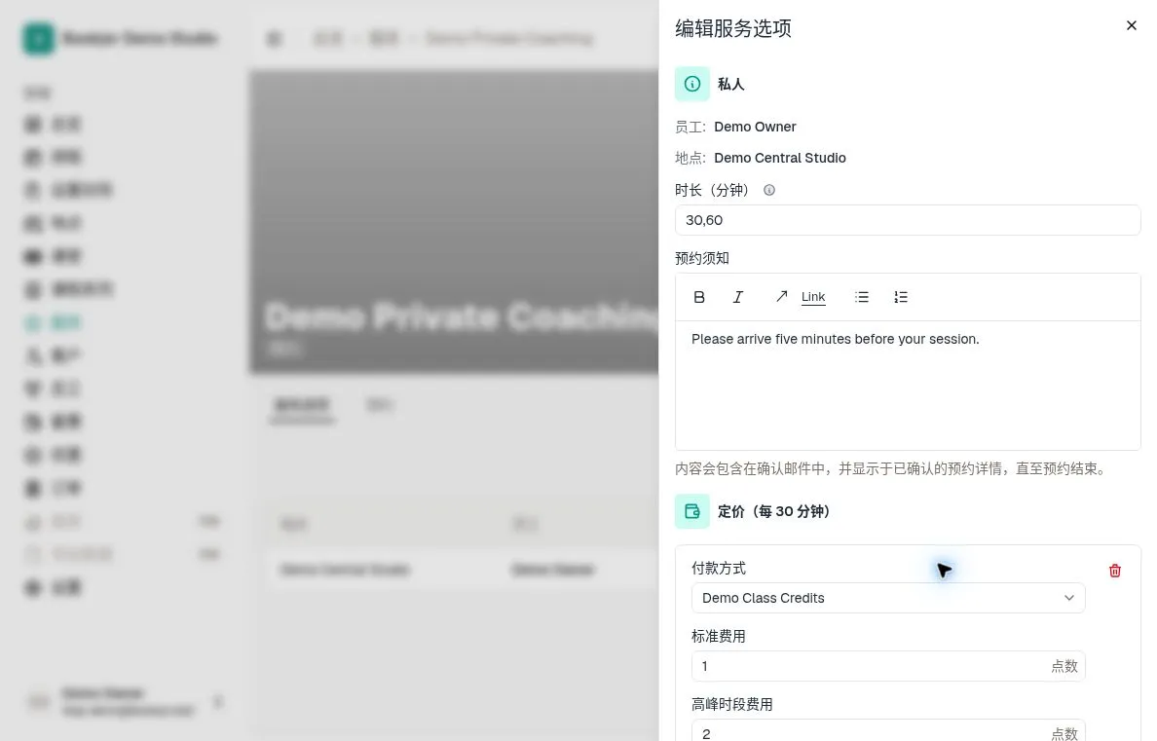Click the Demo Owner staff name
This screenshot has width=1157, height=741.
755,127
